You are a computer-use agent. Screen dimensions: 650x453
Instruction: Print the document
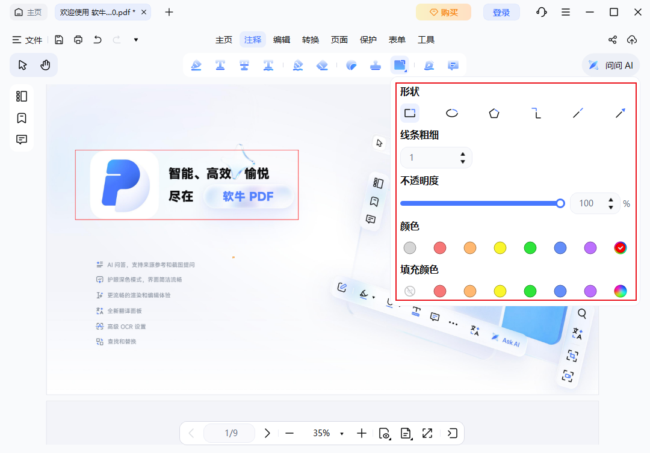pos(78,40)
